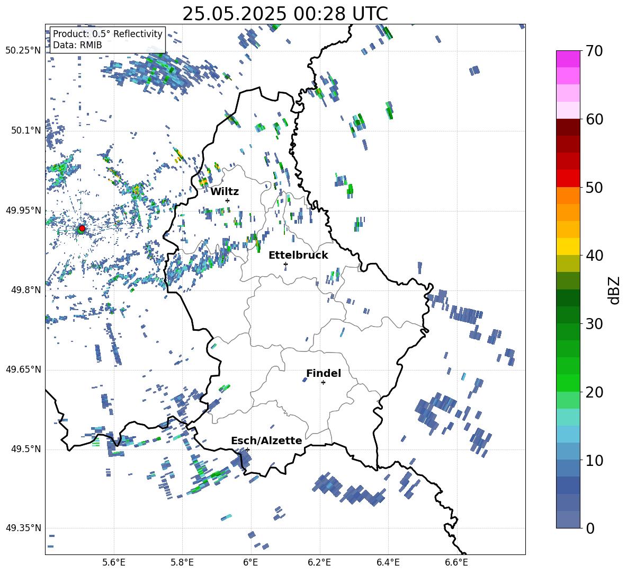This screenshot has height=573, width=627.
Task: Click the 50.25°N latitude label
Action: 23,51
